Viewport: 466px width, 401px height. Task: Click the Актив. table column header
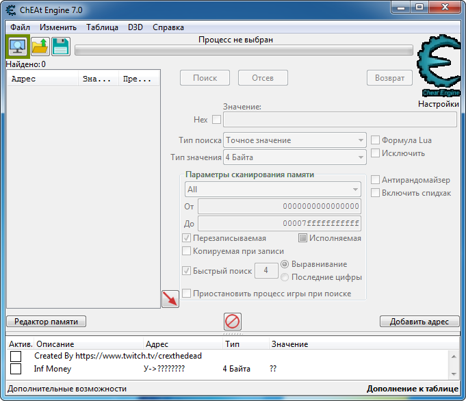(x=21, y=344)
